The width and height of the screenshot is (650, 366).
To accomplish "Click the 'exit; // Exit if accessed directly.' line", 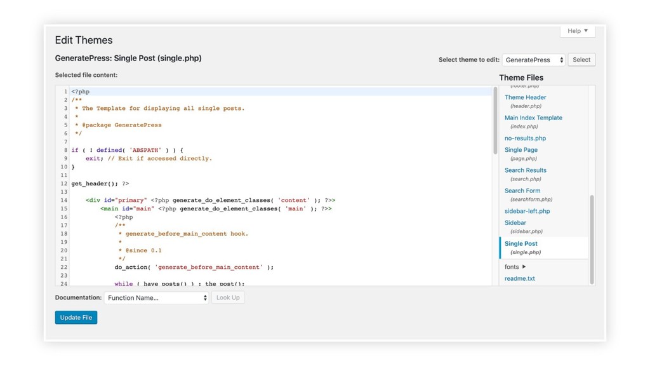I will [x=149, y=158].
